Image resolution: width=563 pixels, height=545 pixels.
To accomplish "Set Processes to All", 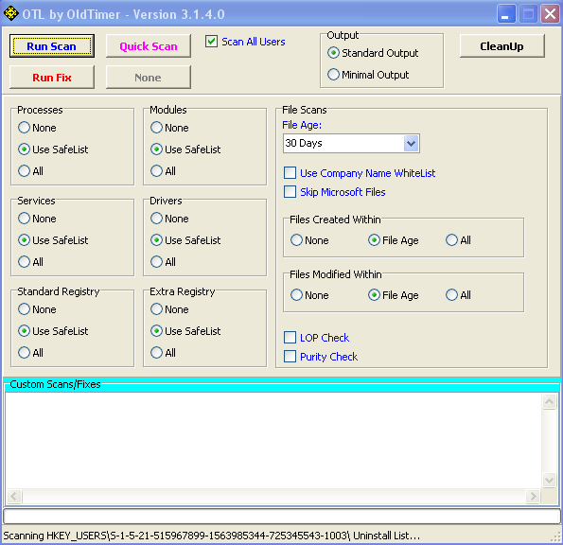I will click(24, 170).
